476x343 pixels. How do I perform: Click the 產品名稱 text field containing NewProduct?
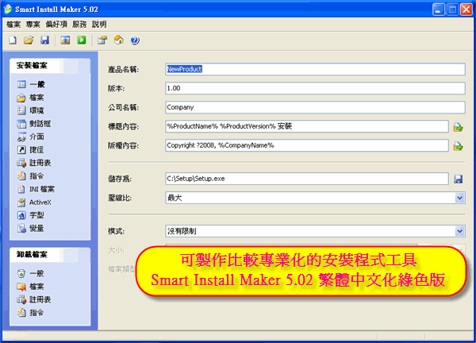point(313,69)
